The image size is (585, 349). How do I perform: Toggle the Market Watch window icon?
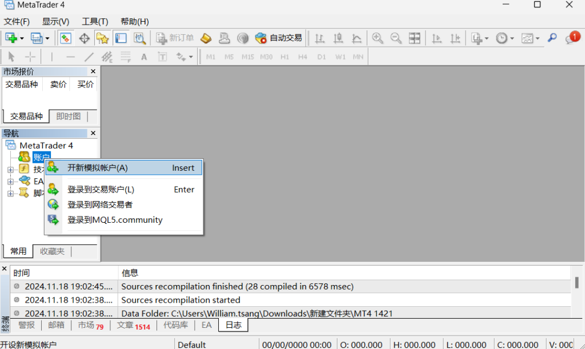click(66, 38)
